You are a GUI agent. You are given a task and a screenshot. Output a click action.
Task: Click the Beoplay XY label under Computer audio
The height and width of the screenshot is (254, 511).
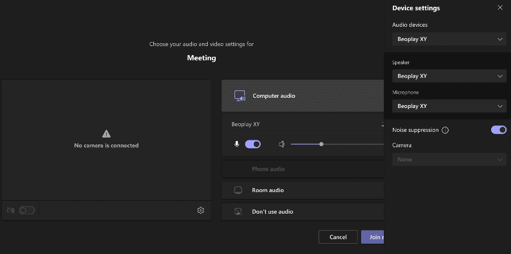click(245, 124)
